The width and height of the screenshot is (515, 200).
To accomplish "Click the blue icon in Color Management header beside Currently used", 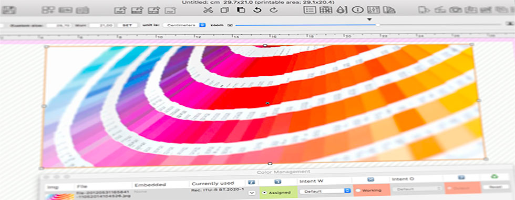I will click(x=251, y=182).
